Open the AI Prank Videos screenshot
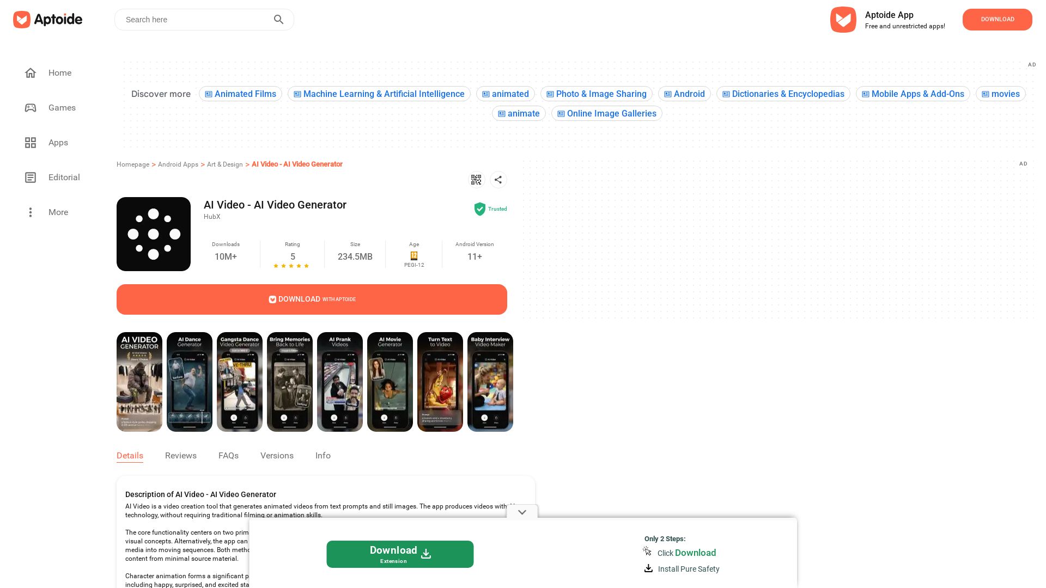Viewport: 1046px width, 588px height. [x=340, y=382]
